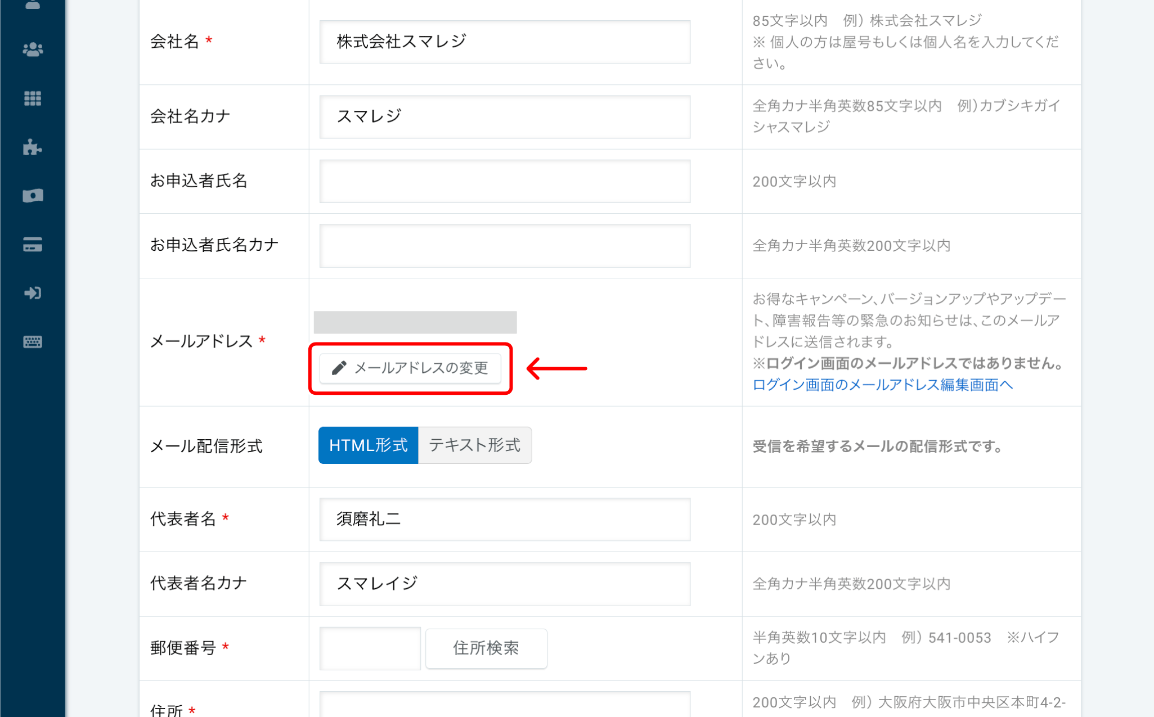Click the 住所検索 button
The image size is (1154, 717).
pos(486,648)
